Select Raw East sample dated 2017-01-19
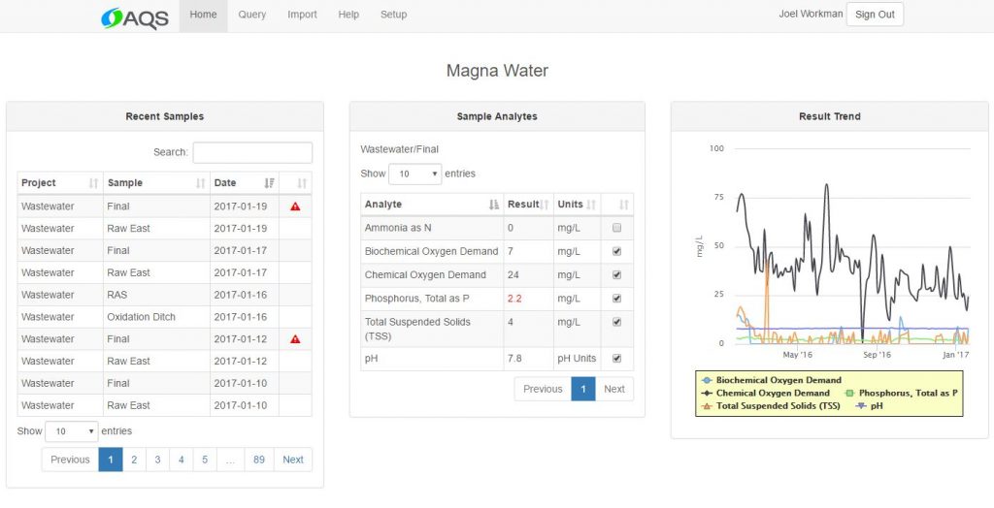994x508 pixels. pyautogui.click(x=165, y=229)
